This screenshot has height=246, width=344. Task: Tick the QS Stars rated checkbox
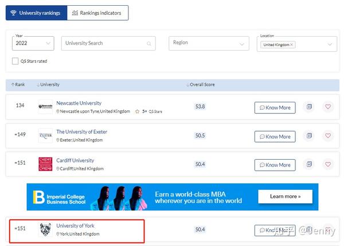[x=15, y=61]
